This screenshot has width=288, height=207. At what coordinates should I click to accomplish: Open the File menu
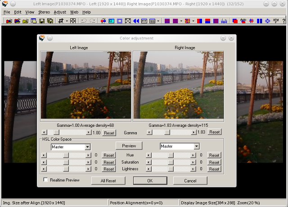click(x=7, y=12)
